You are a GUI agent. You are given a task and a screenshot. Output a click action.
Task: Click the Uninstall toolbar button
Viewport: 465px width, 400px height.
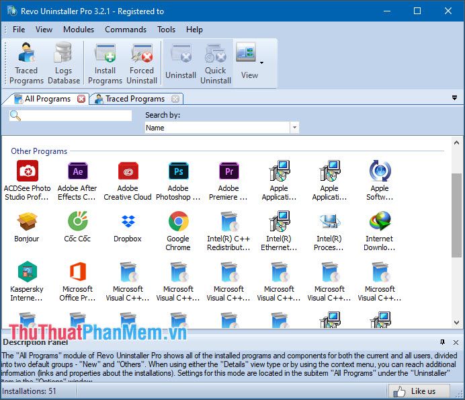coord(181,63)
